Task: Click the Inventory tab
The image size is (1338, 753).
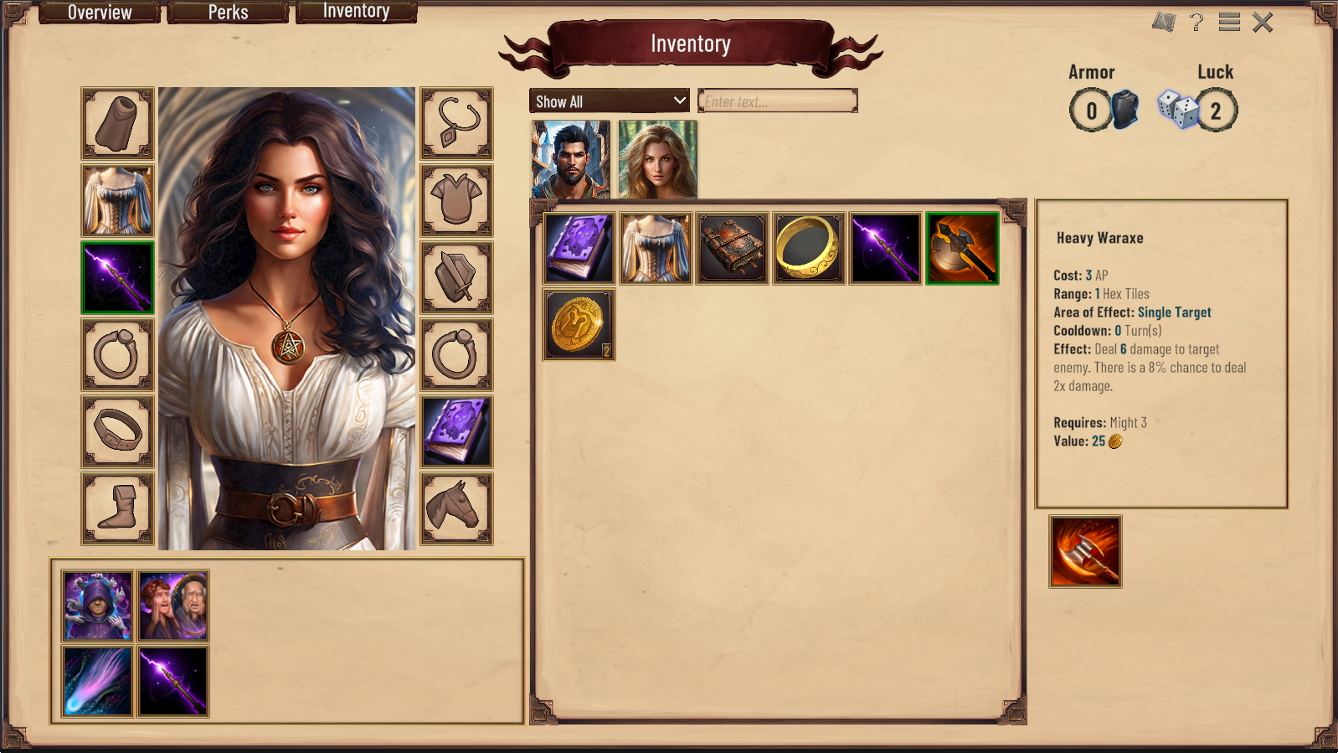Action: [x=357, y=12]
